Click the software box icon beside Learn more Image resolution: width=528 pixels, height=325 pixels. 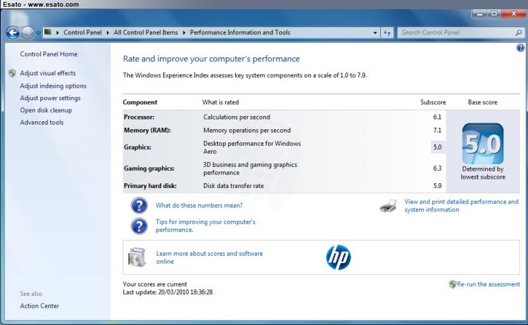click(x=137, y=257)
